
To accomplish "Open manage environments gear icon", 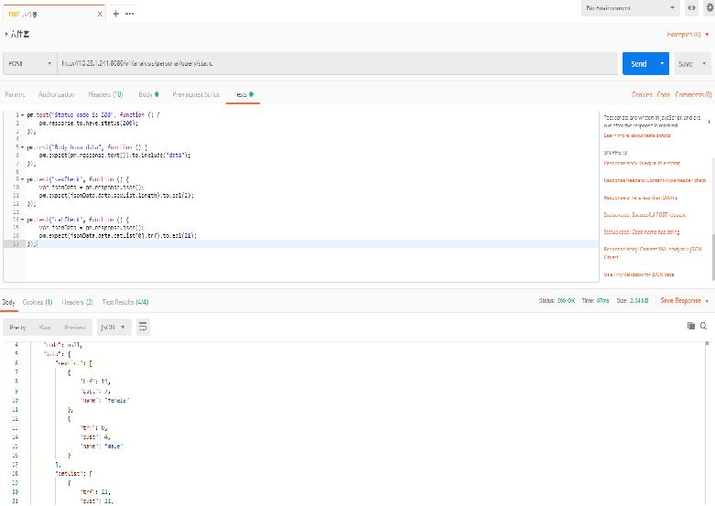I will (x=710, y=7).
